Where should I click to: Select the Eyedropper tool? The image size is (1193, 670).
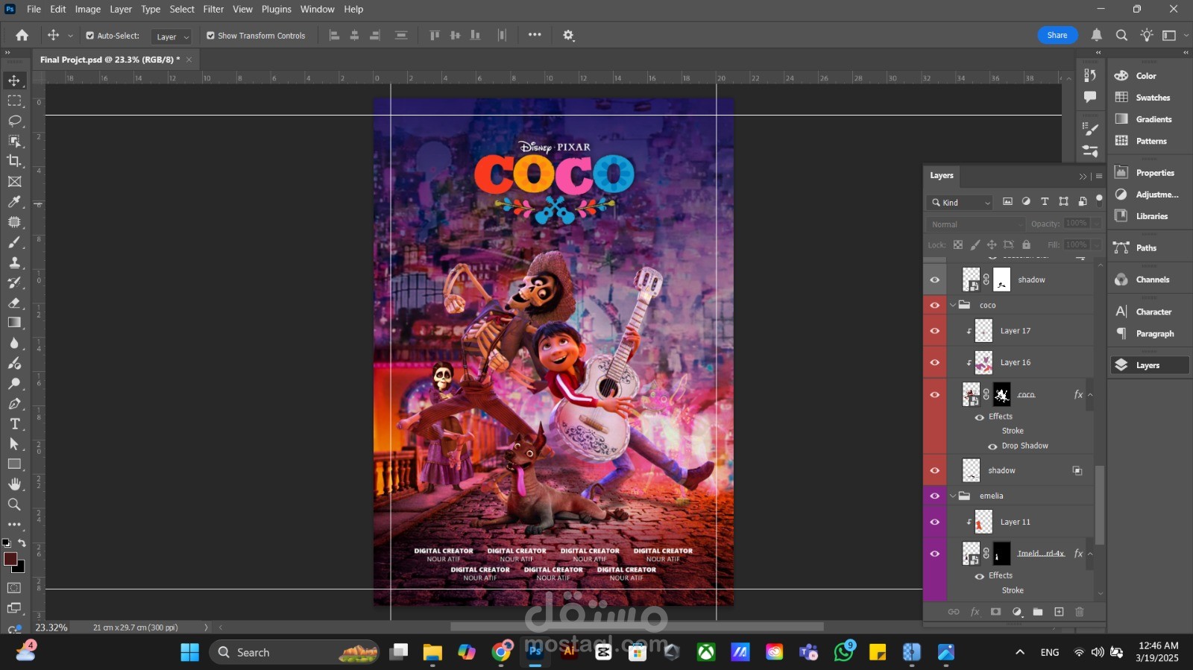pos(14,202)
